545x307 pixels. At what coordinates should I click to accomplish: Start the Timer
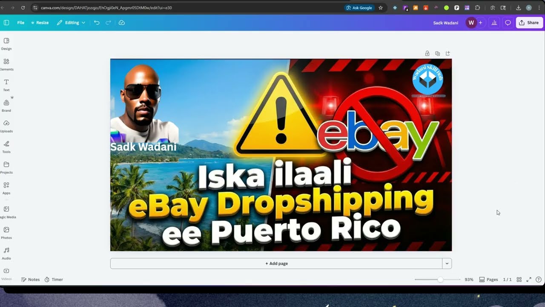[x=54, y=280]
